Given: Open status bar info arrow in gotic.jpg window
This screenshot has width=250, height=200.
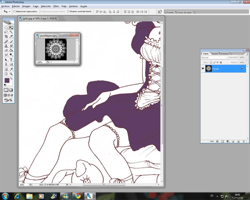Looking at the screenshot, I should tap(67, 184).
